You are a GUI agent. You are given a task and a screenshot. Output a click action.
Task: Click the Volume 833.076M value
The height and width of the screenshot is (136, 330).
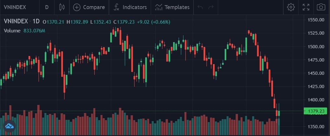tap(34, 31)
